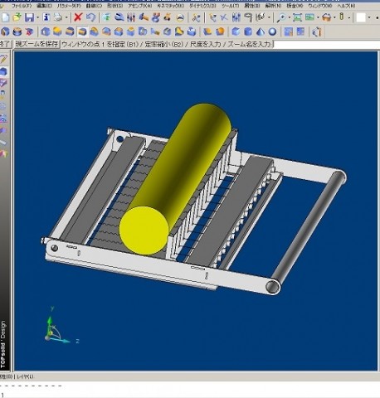Open the layer level dropdown arrow
This screenshot has width=380, height=398.
[349, 18]
